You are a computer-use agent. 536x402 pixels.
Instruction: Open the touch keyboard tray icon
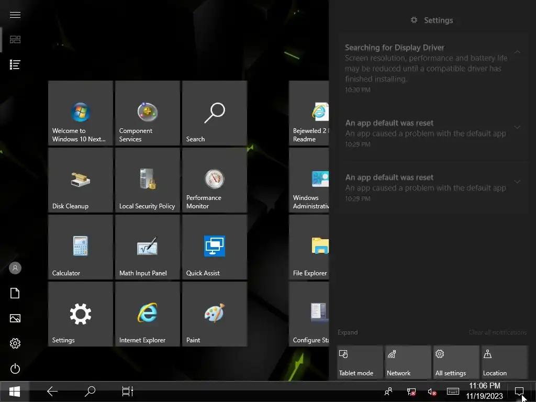[453, 391]
